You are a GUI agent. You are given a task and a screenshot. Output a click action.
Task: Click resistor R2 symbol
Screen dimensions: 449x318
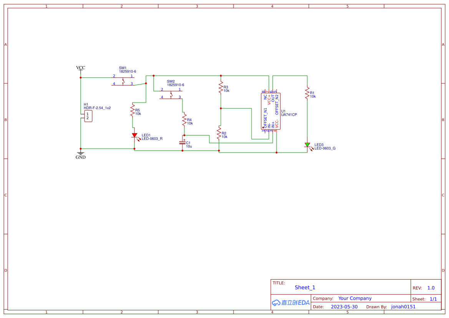click(x=219, y=134)
